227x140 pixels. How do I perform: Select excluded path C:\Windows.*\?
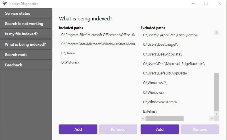pyautogui.click(x=155, y=83)
